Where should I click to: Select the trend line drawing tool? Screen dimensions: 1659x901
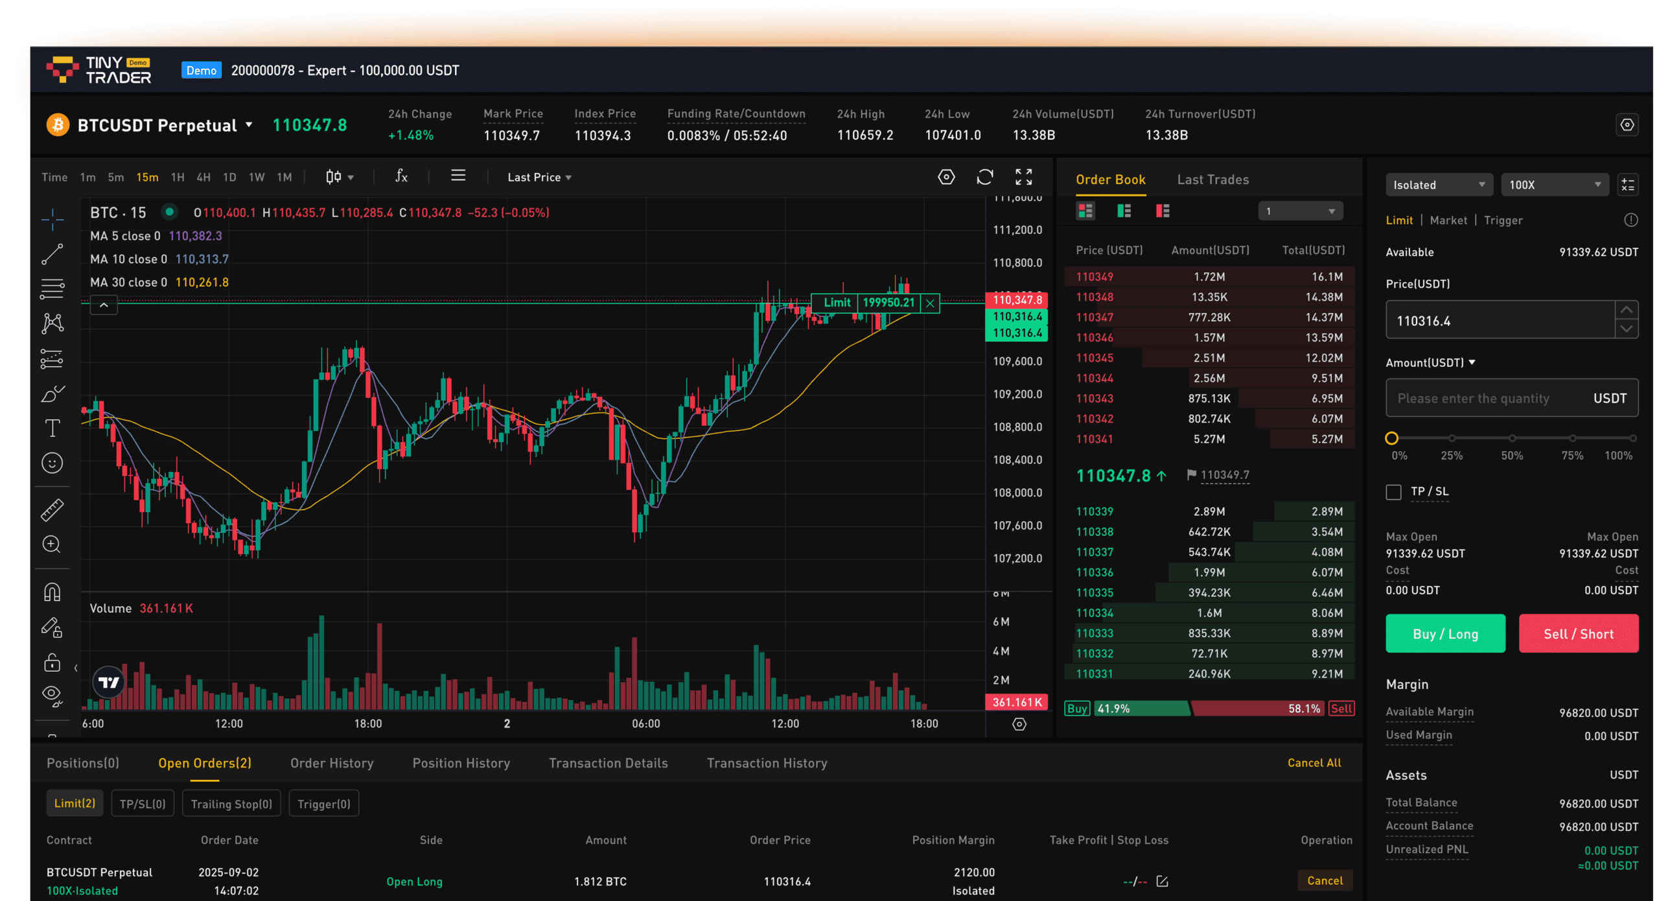click(52, 253)
